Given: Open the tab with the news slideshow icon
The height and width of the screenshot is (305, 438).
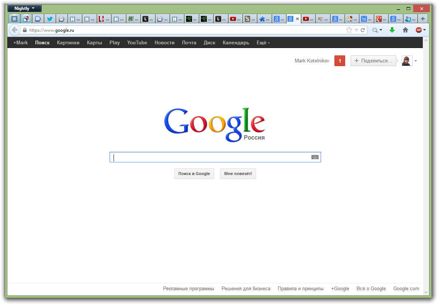Looking at the screenshot, I should [x=323, y=19].
